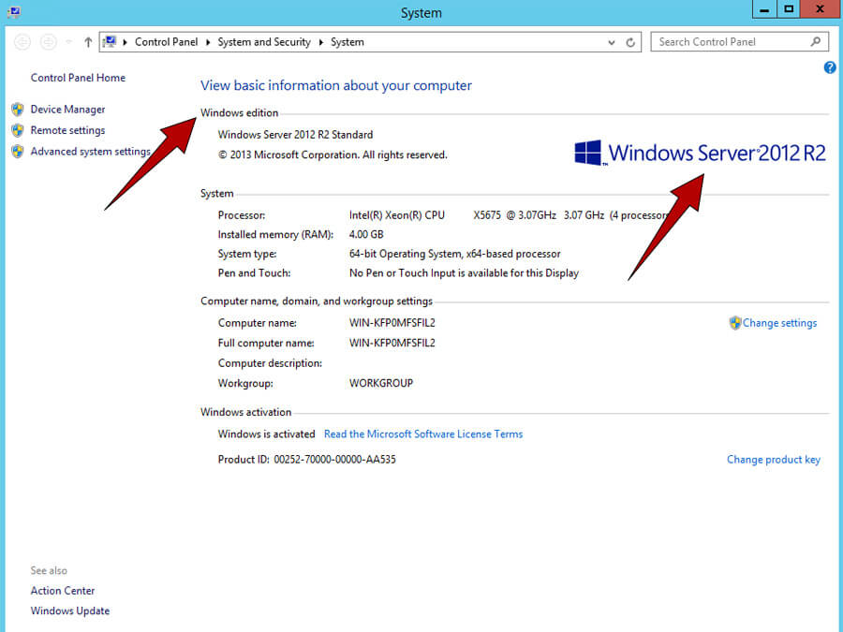Viewport: 843px width, 632px height.
Task: Click the System window title bar icon
Action: click(14, 12)
